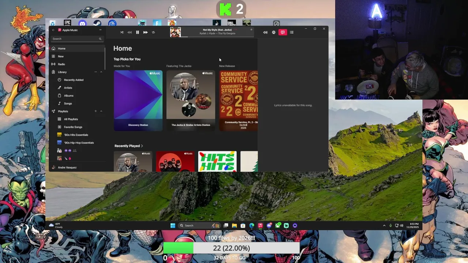This screenshot has width=468, height=263.
Task: Click the back arrow in Apple Music
Action: 53,30
